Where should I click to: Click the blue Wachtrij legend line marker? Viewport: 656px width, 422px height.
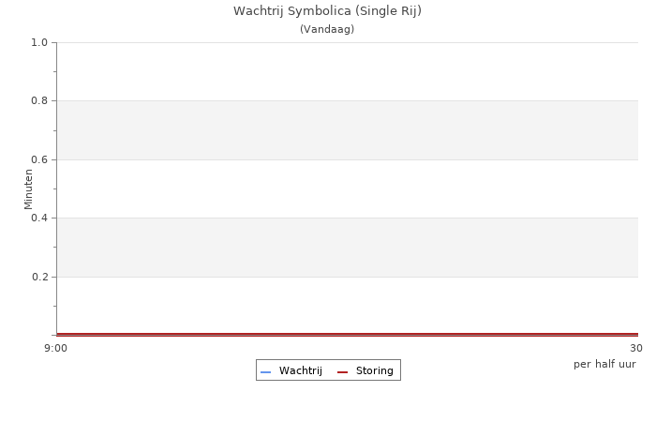tap(265, 372)
